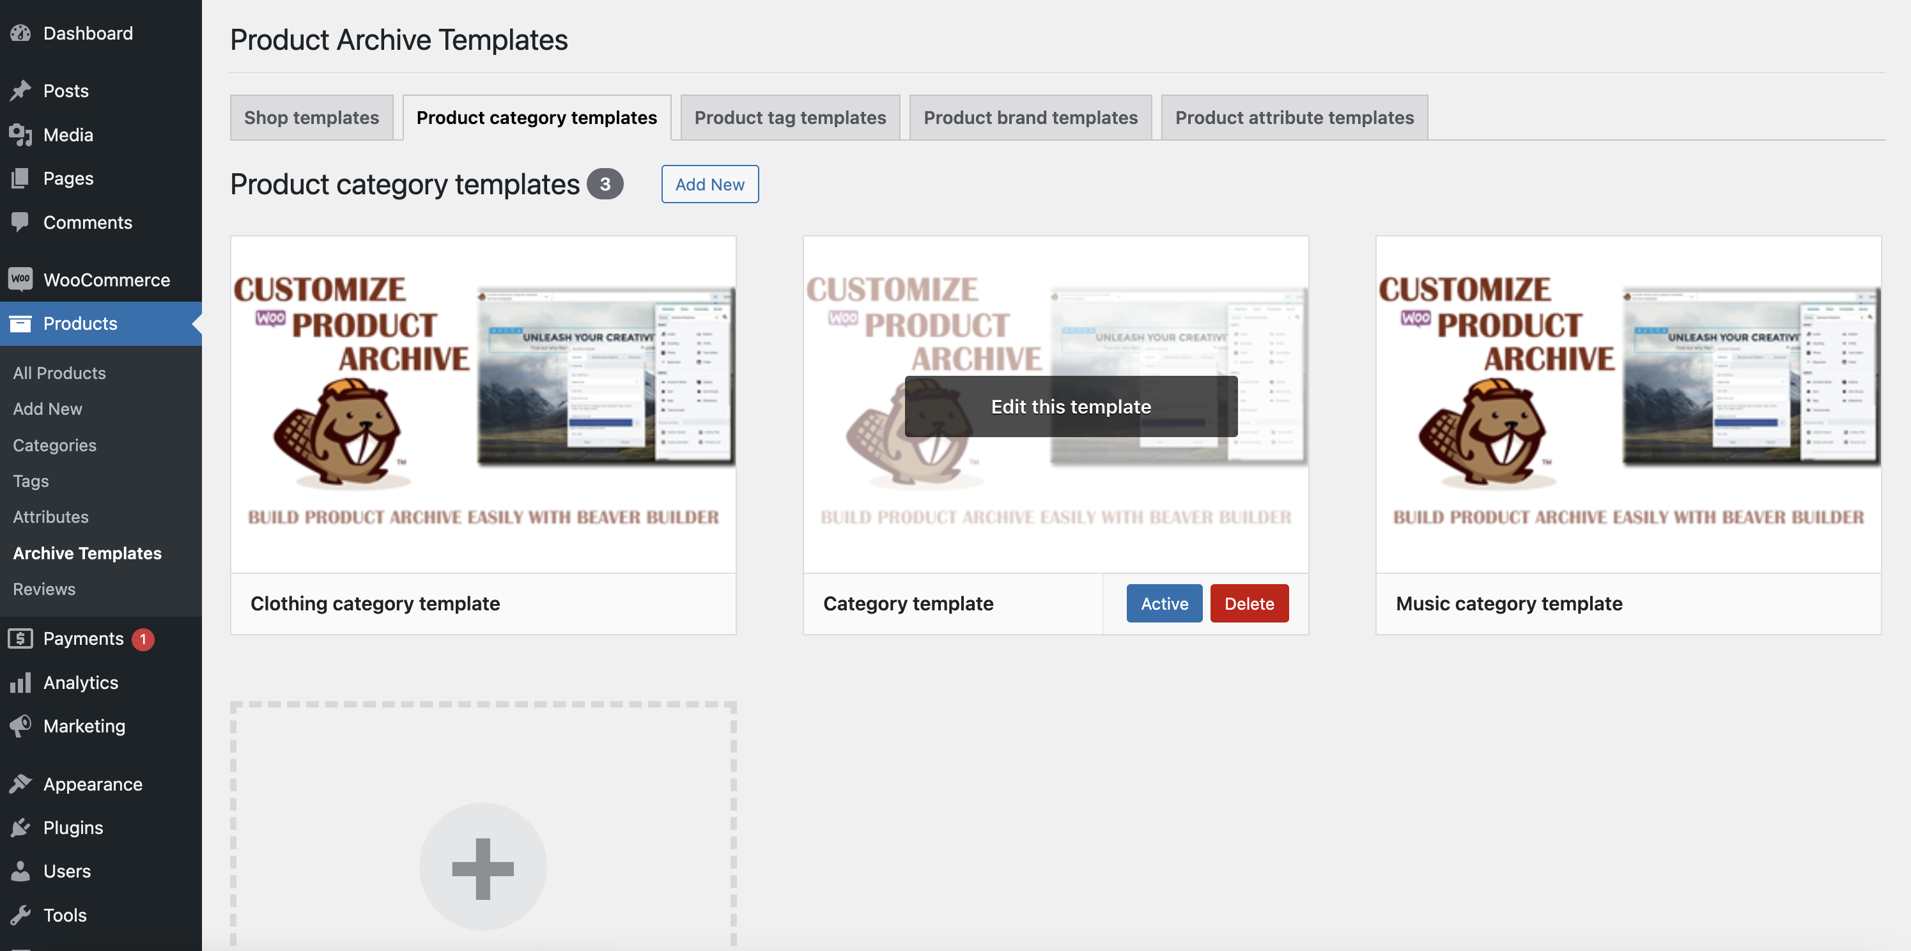The height and width of the screenshot is (951, 1911).
Task: Click the Media library icon
Action: tap(20, 135)
